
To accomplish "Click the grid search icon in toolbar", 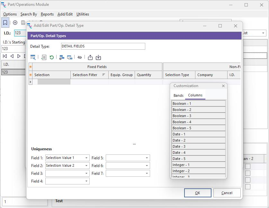I will pyautogui.click(x=33, y=57).
